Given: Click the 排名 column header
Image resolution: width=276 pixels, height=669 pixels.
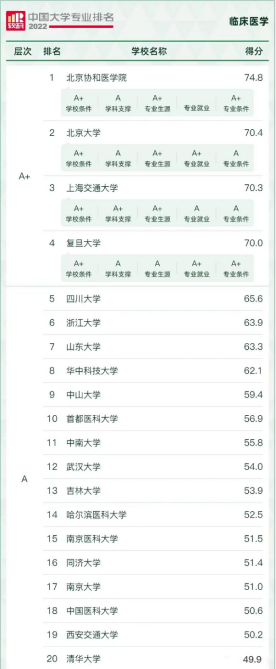Looking at the screenshot, I should [x=52, y=51].
